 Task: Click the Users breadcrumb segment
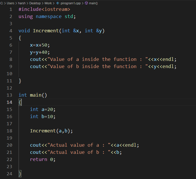point(11,3)
